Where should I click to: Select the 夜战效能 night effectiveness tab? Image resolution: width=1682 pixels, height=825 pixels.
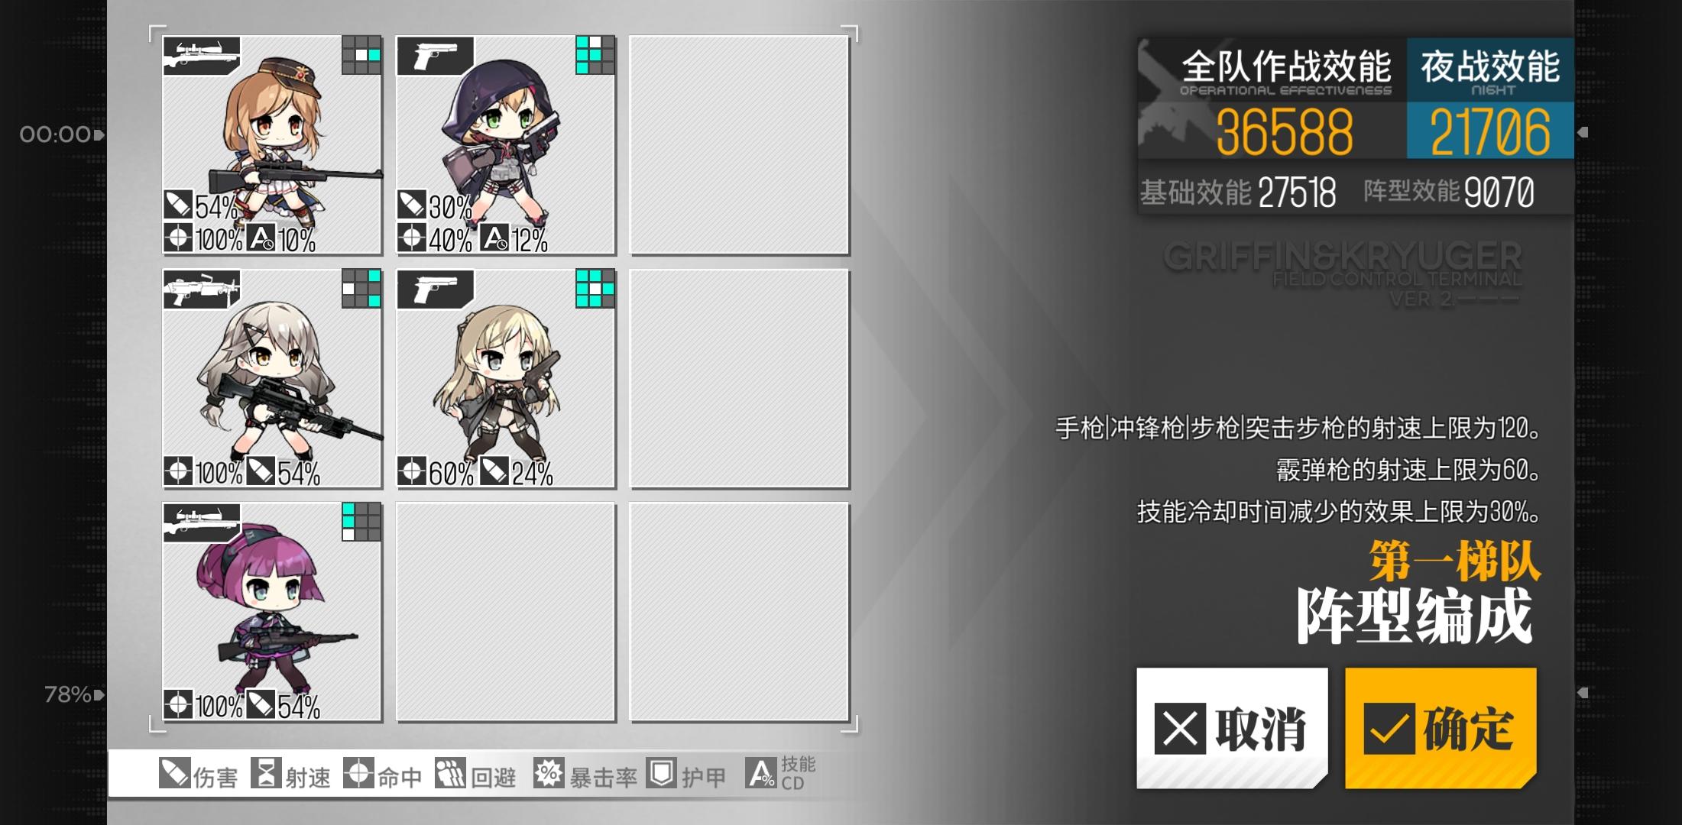point(1490,98)
